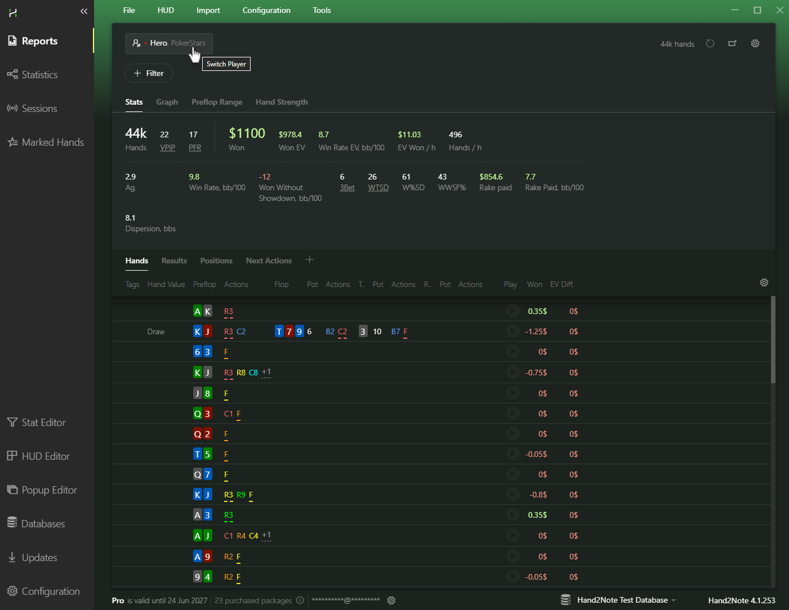Click the $854.6 Rake paid value
Image resolution: width=789 pixels, height=610 pixels.
491,177
